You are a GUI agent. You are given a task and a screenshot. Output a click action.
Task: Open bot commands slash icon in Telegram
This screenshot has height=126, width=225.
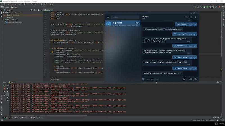185,79
